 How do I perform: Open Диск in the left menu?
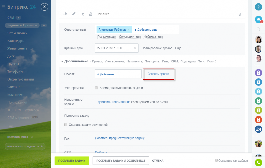pyautogui.click(x=11, y=56)
